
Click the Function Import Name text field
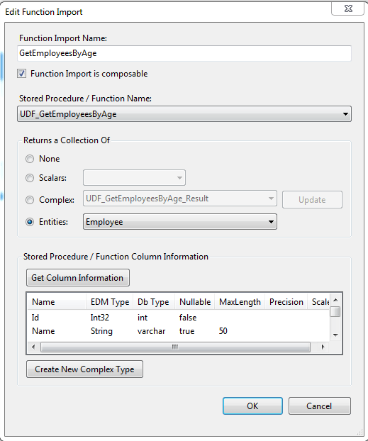(184, 53)
